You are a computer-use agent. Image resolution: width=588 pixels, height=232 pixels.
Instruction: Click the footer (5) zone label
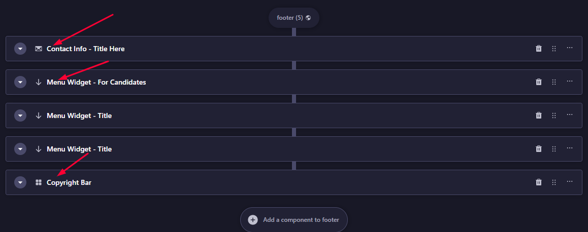tap(290, 18)
